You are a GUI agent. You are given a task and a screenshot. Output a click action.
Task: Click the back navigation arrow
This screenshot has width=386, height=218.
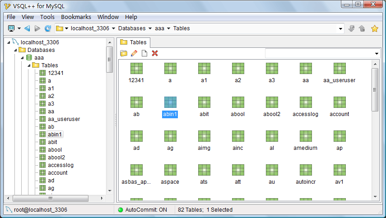pyautogui.click(x=27, y=28)
